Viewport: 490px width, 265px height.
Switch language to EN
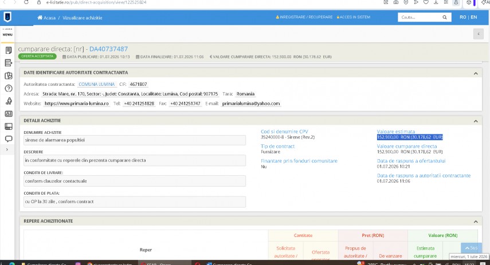[474, 17]
